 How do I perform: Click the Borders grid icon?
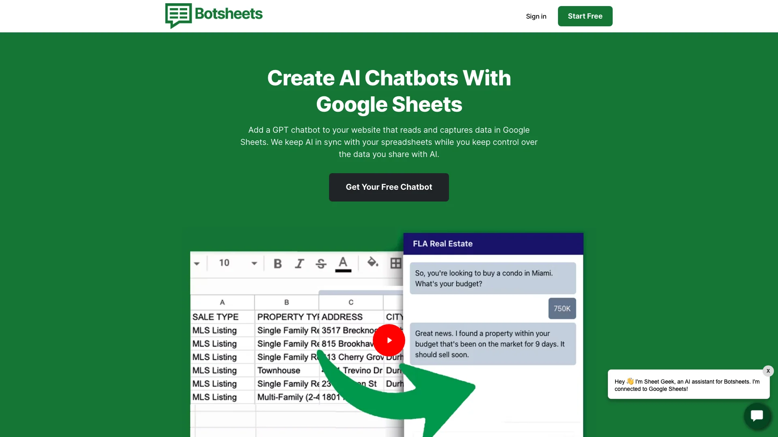[396, 263]
